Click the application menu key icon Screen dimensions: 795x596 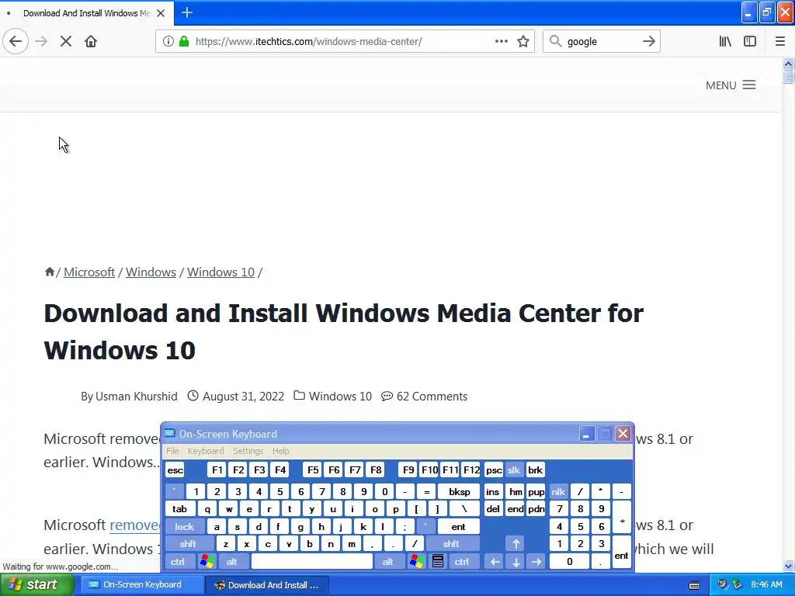[438, 562]
